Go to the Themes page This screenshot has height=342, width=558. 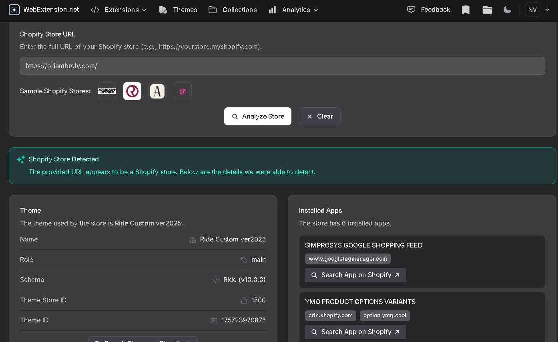pyautogui.click(x=178, y=10)
